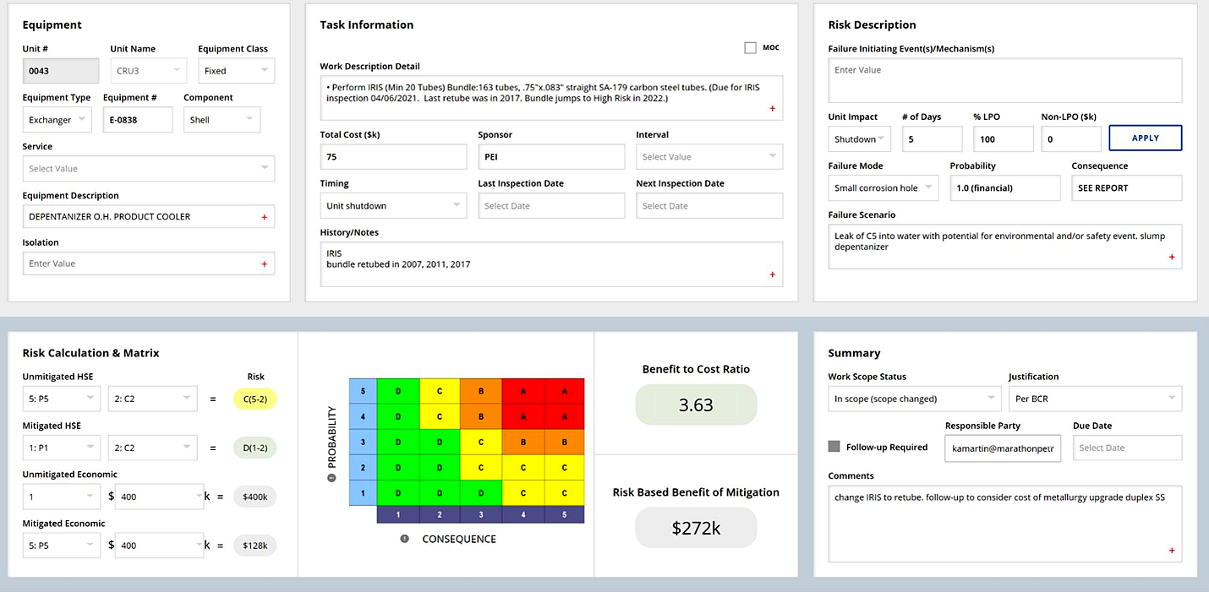Viewport: 1209px width, 592px height.
Task: Click the red plus on Work Description Detail
Action: tap(770, 108)
